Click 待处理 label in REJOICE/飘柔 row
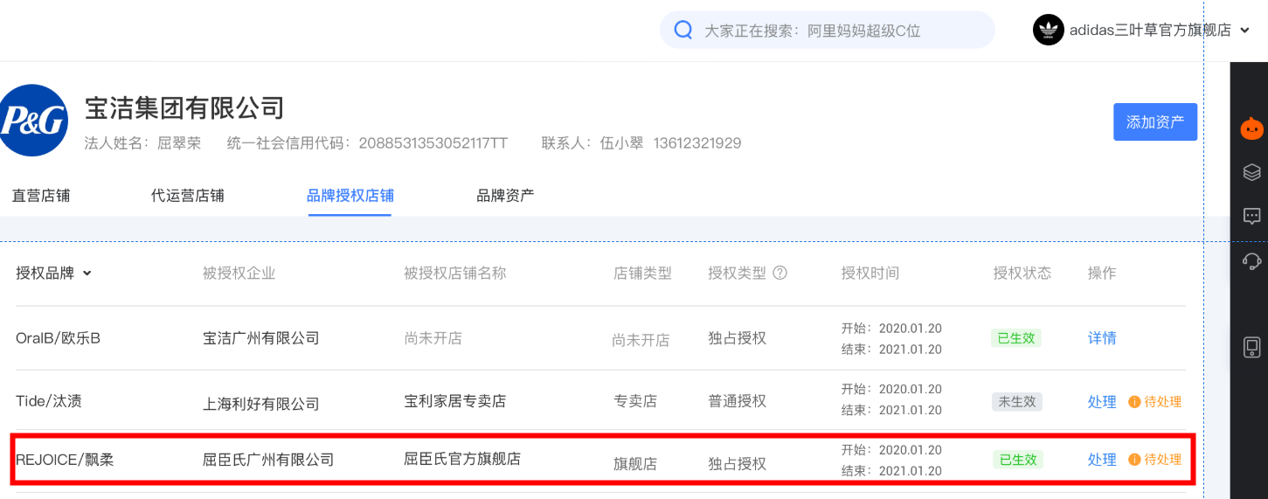This screenshot has height=499, width=1268. tap(1162, 460)
